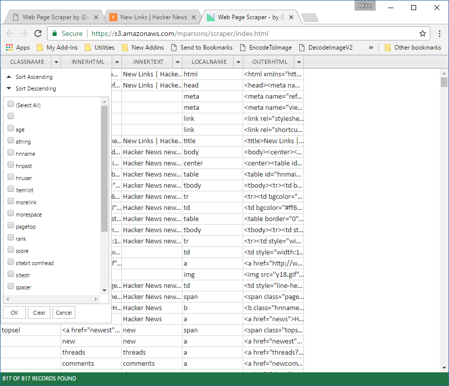Select the 'threads' innerhtml cell
449x386 pixels.
point(92,353)
